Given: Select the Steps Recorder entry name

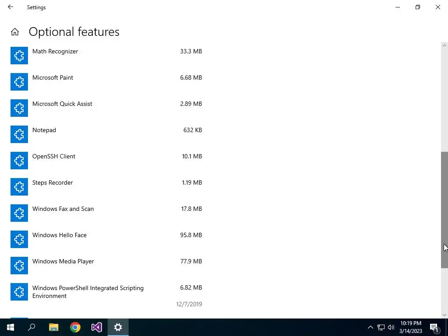Looking at the screenshot, I should (52, 183).
